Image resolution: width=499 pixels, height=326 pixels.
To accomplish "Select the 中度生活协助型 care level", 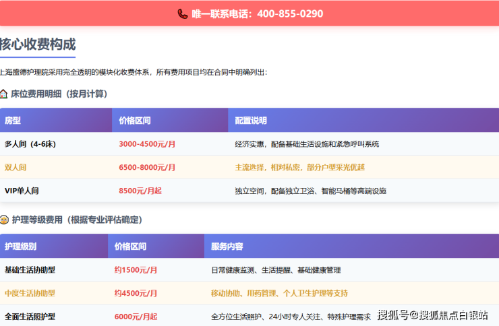I will click(x=30, y=293).
